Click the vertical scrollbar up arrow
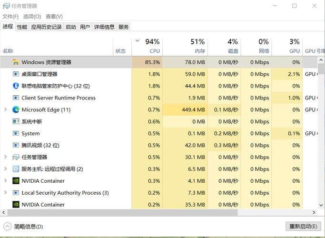Image resolution: width=325 pixels, height=238 pixels. click(321, 60)
